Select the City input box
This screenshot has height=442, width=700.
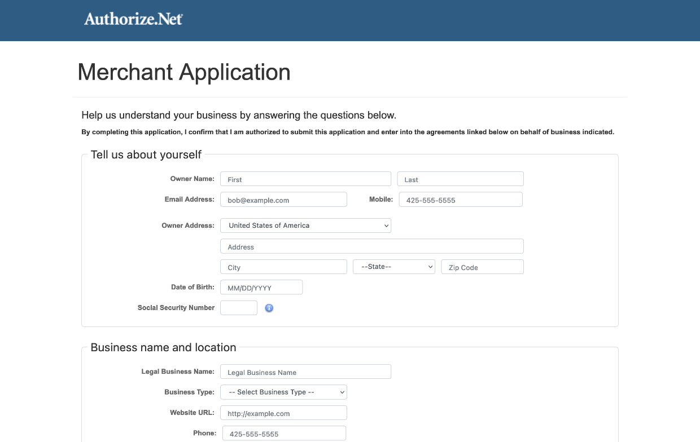click(x=283, y=266)
